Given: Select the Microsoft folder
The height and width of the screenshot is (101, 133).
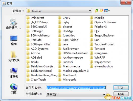Looking at the screenshot, I should click(67, 80).
